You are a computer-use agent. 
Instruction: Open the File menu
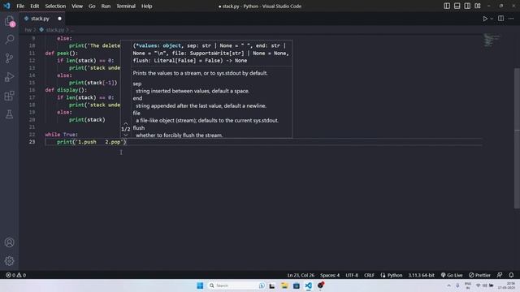click(x=20, y=6)
